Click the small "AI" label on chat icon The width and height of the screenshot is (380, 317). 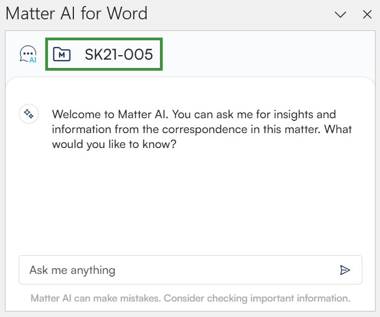coord(33,60)
